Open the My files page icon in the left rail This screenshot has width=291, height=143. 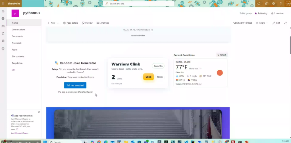[x=3, y=34]
